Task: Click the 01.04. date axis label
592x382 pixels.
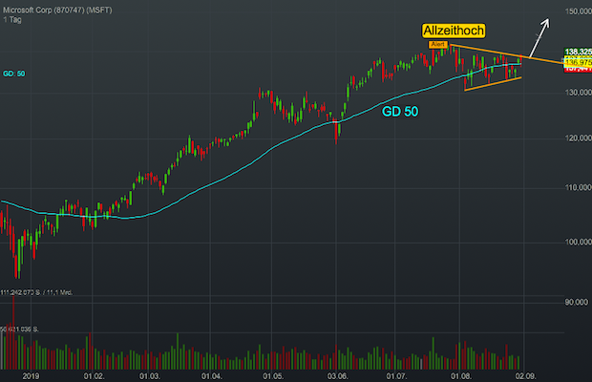Action: [x=211, y=376]
